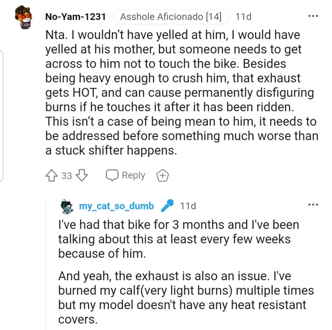This screenshot has height=330, width=332.
Task: Click the 11d timestamp on my_cat_so_dumb's reply
Action: point(188,206)
